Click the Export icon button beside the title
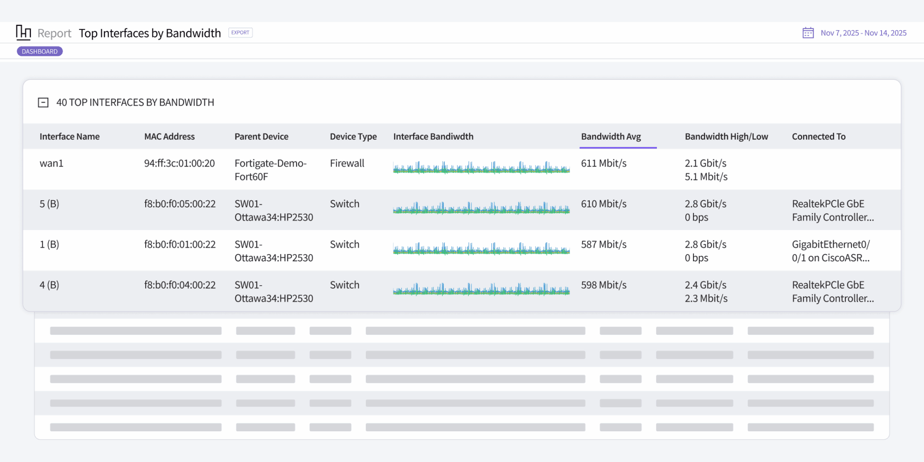Screen dimensions: 924x462 click(x=240, y=32)
